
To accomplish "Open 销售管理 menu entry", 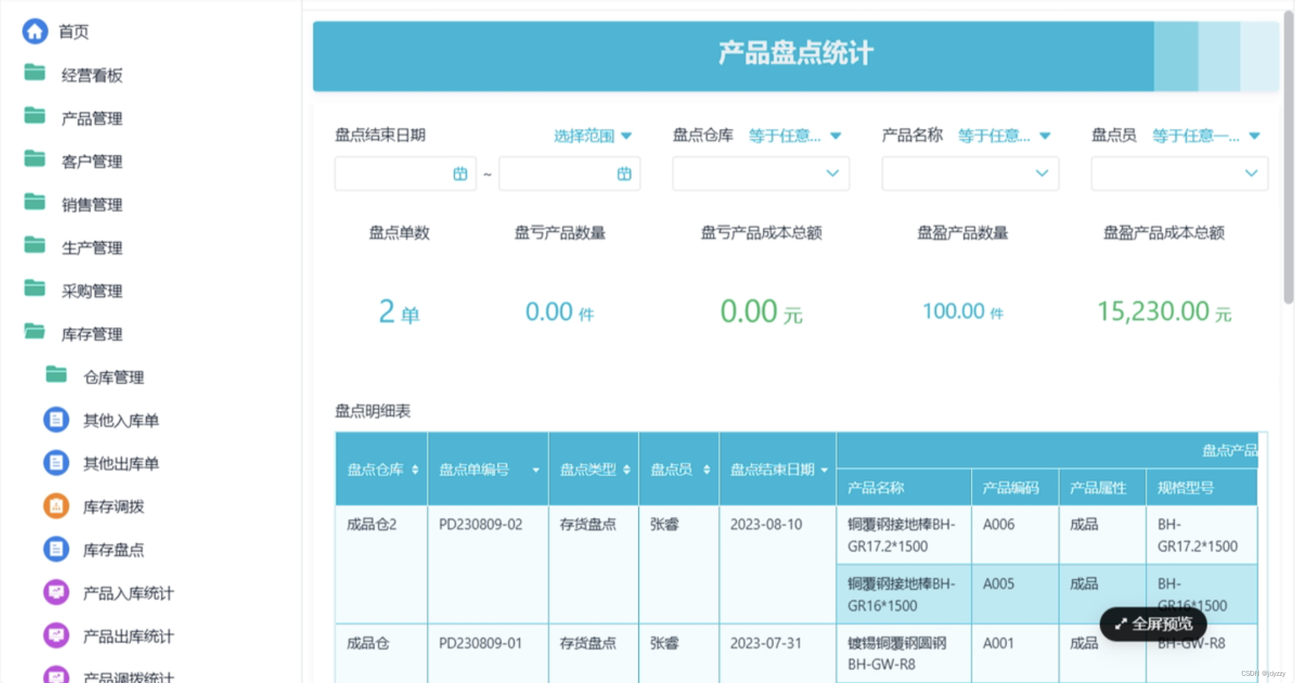I will [92, 205].
